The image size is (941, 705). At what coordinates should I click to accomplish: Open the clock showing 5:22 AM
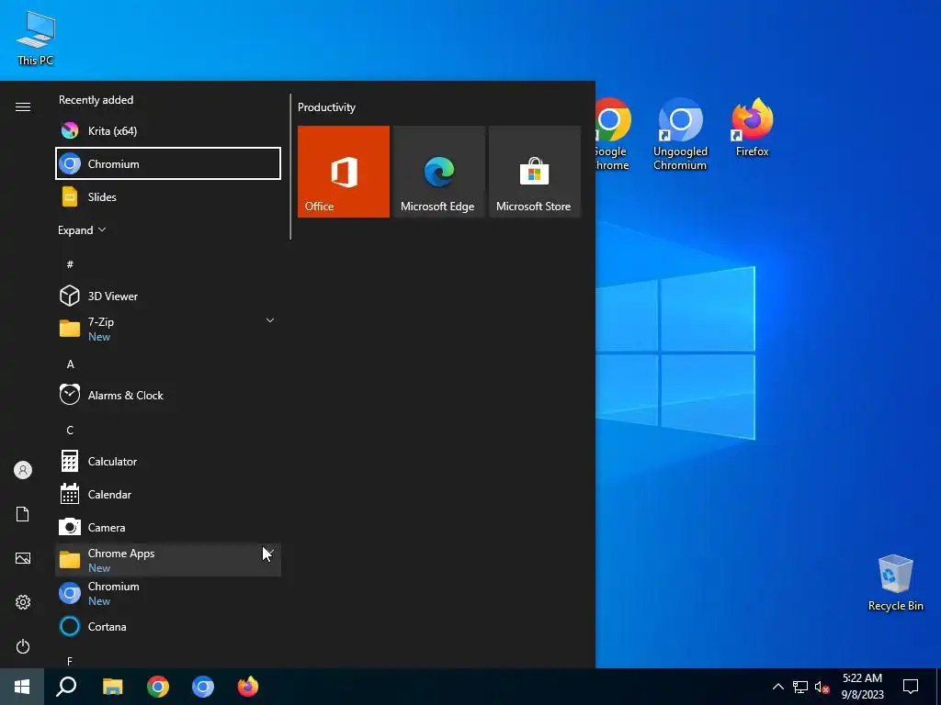(x=862, y=687)
